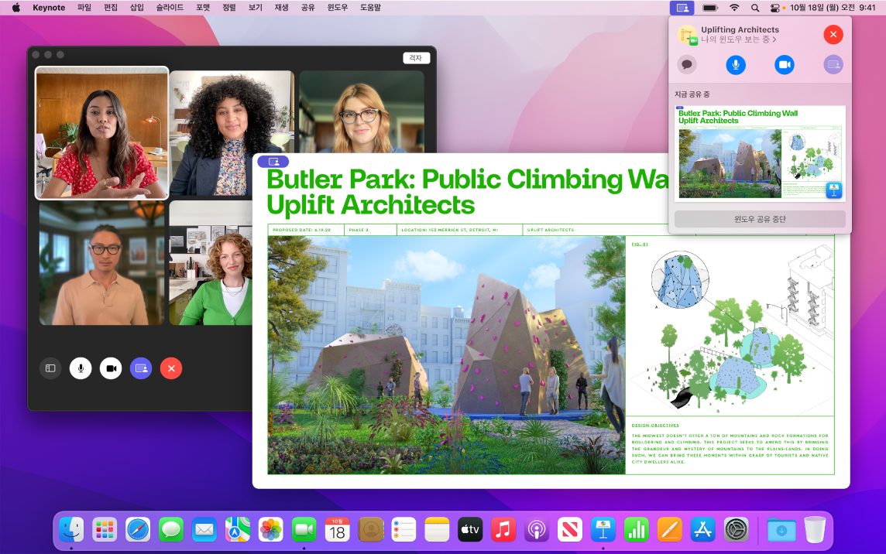
Task: Click share screen button in FaceTime controls
Action: 141,368
